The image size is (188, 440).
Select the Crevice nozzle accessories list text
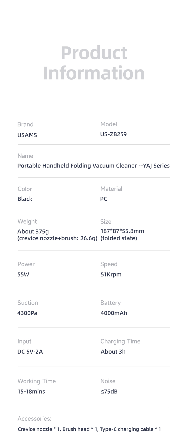89,429
